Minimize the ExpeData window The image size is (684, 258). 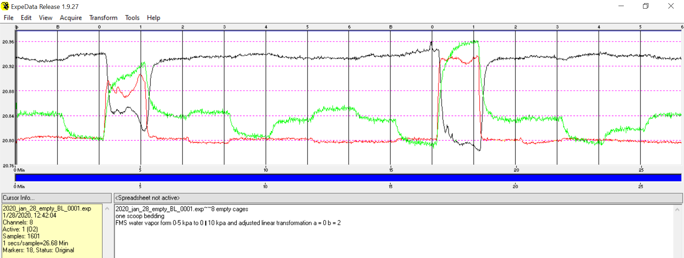click(x=621, y=6)
